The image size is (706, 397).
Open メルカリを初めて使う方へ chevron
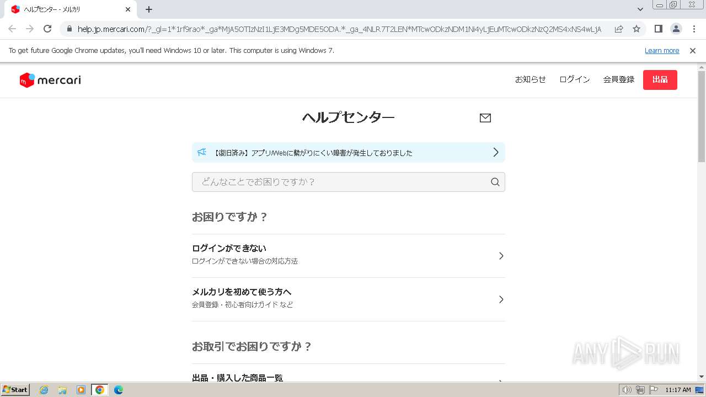click(501, 299)
